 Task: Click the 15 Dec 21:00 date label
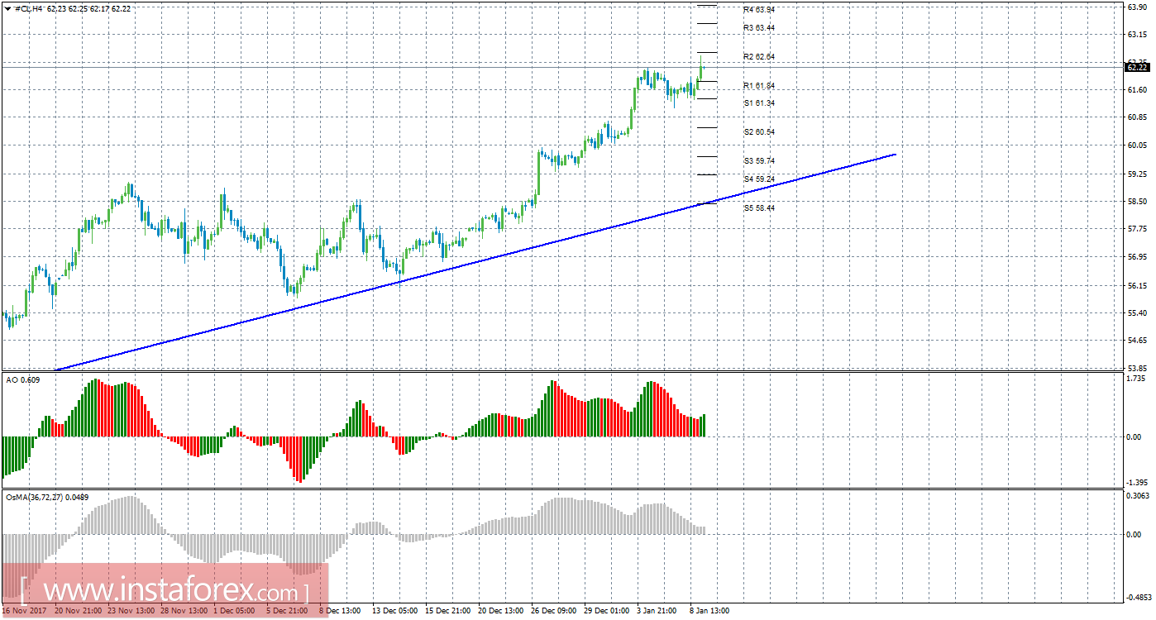(450, 611)
